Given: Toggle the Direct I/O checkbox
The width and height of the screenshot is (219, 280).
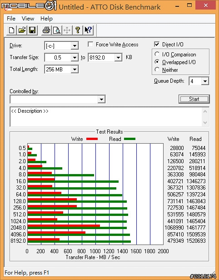Looking at the screenshot, I should (x=157, y=44).
